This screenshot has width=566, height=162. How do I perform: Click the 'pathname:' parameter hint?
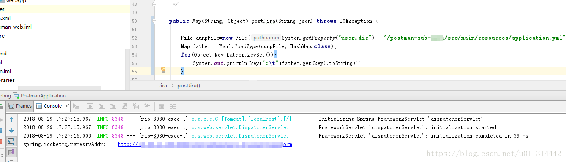[266, 38]
